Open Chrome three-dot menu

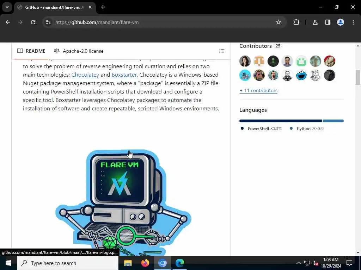click(x=353, y=22)
